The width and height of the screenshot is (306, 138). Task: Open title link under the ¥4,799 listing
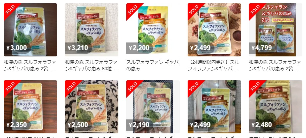[x=275, y=66]
